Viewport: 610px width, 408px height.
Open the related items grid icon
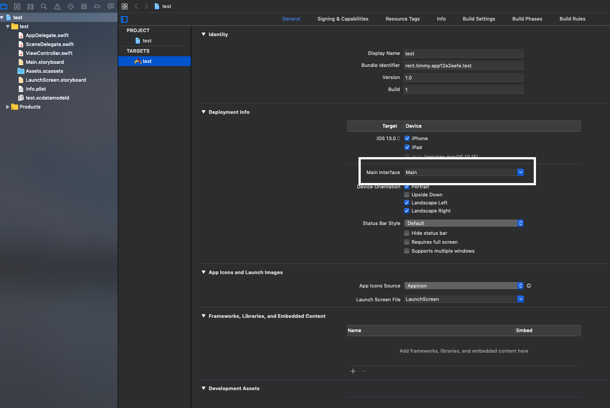(x=124, y=6)
